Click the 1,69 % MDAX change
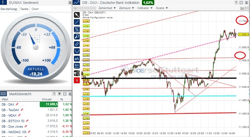This screenshot has width=250, height=137. pyautogui.click(x=67, y=115)
